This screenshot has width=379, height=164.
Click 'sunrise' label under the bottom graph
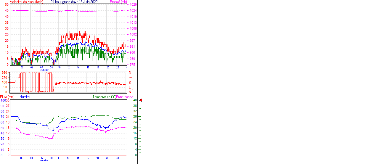point(45,160)
